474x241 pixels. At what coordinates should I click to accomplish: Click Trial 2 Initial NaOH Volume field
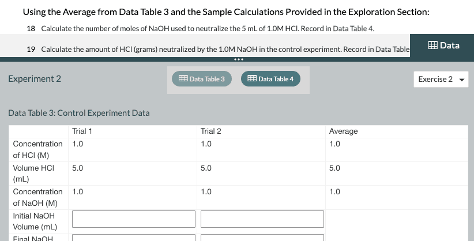(262, 219)
